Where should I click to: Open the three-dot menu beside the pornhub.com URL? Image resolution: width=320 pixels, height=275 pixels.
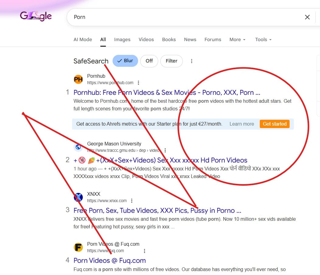tap(138, 83)
